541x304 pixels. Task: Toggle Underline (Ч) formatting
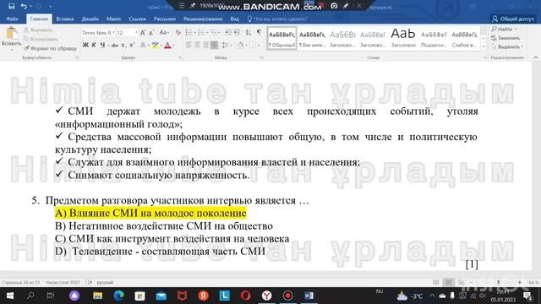102,45
